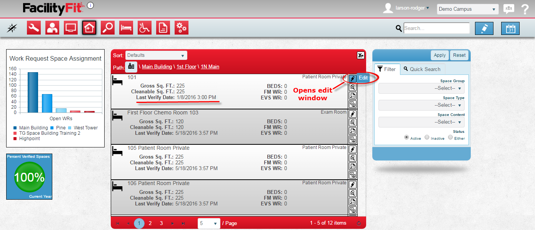Click the magnifier search module icon
This screenshot has height=230, width=535.
[x=108, y=28]
